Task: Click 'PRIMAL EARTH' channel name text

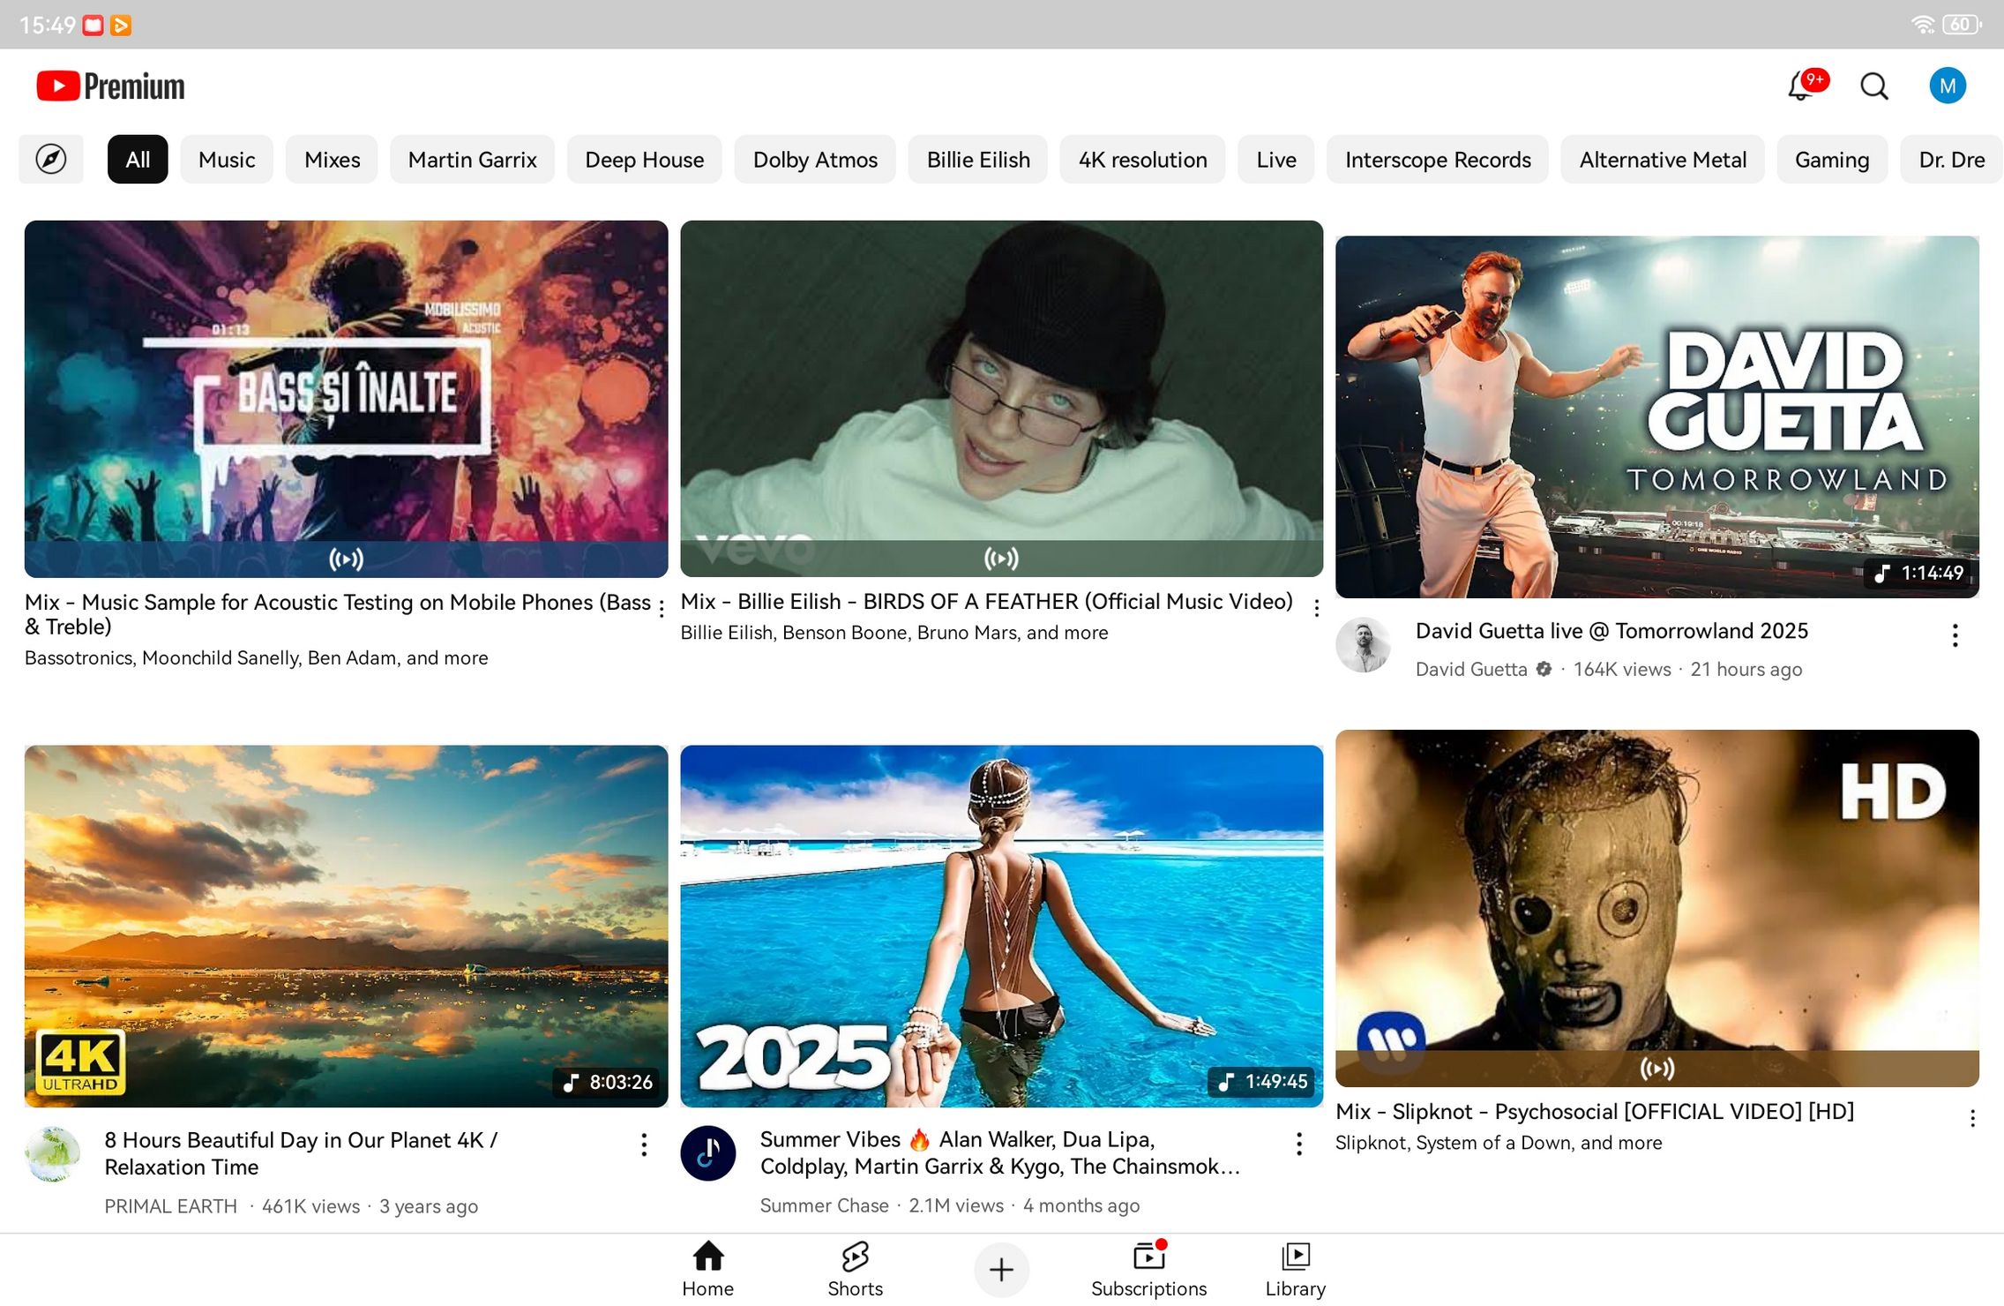Action: (170, 1206)
